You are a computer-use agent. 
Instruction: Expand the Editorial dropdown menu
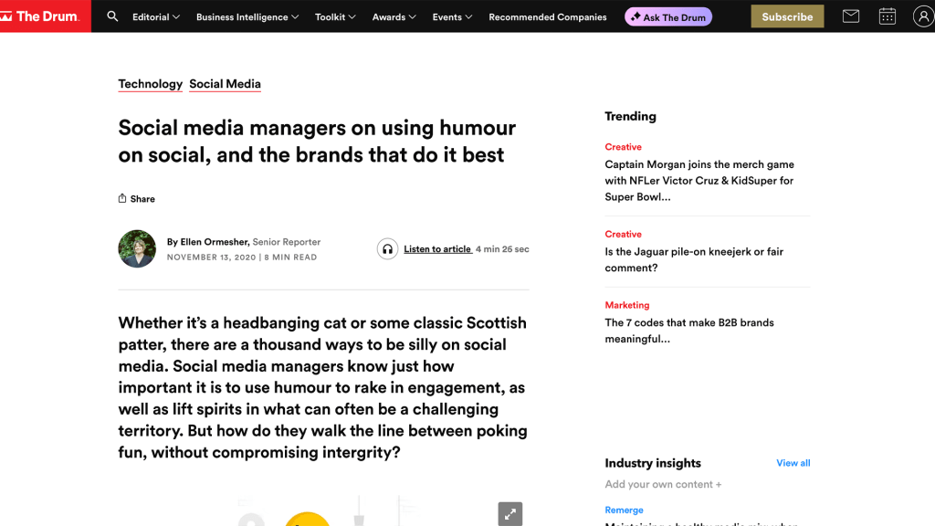pyautogui.click(x=156, y=17)
